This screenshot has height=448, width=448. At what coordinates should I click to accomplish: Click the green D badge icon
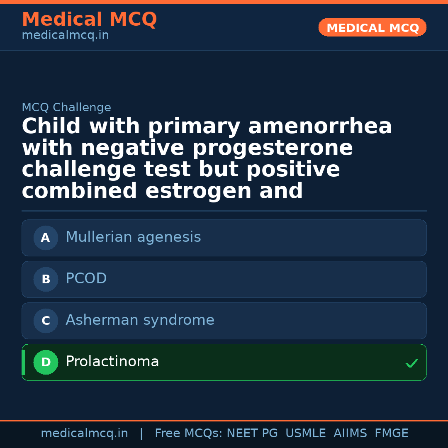46,362
